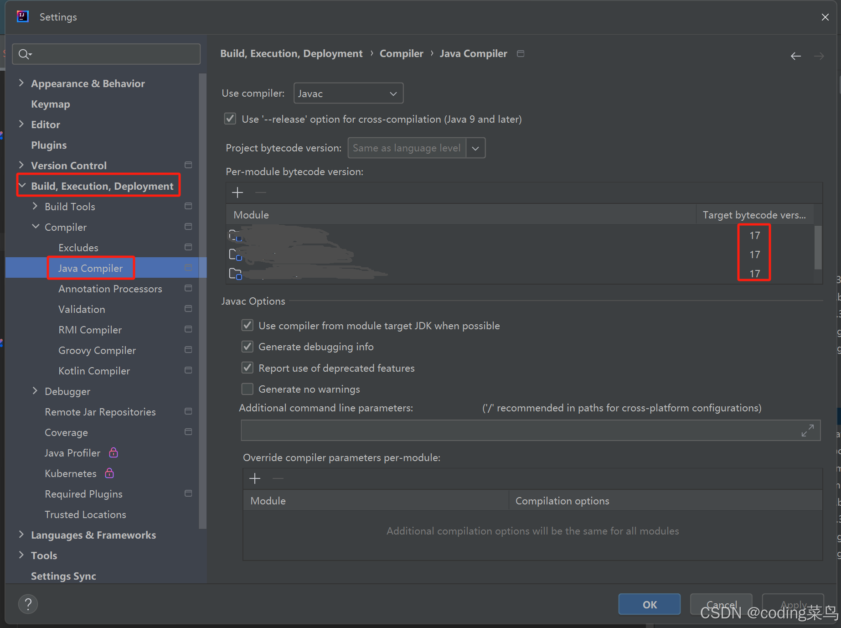Click the project icon next to Coverage

pyautogui.click(x=188, y=431)
